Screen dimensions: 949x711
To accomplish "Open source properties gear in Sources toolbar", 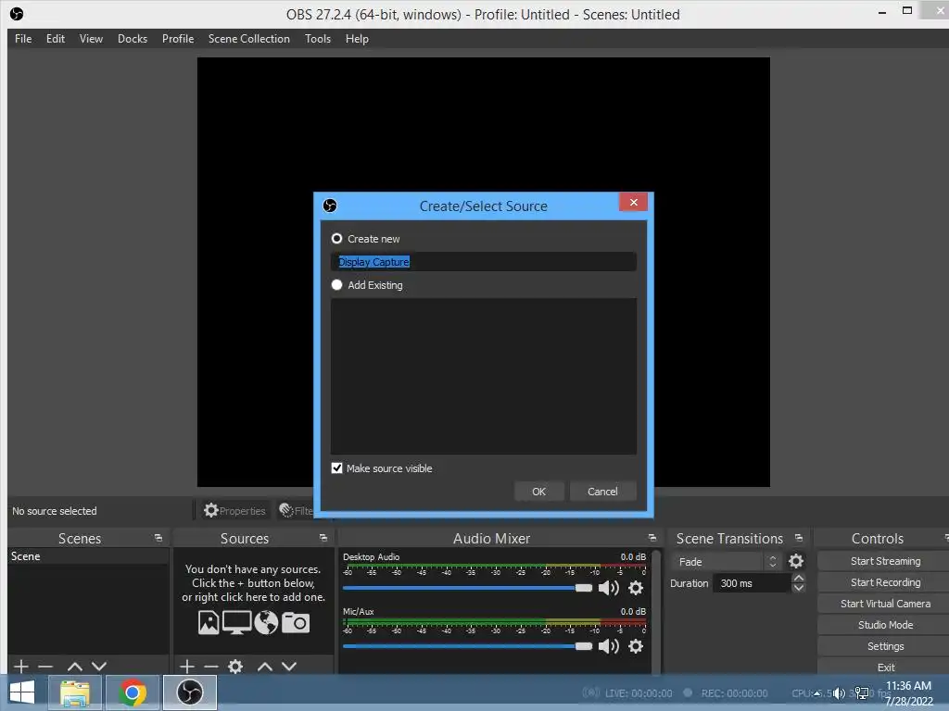I will [x=235, y=667].
